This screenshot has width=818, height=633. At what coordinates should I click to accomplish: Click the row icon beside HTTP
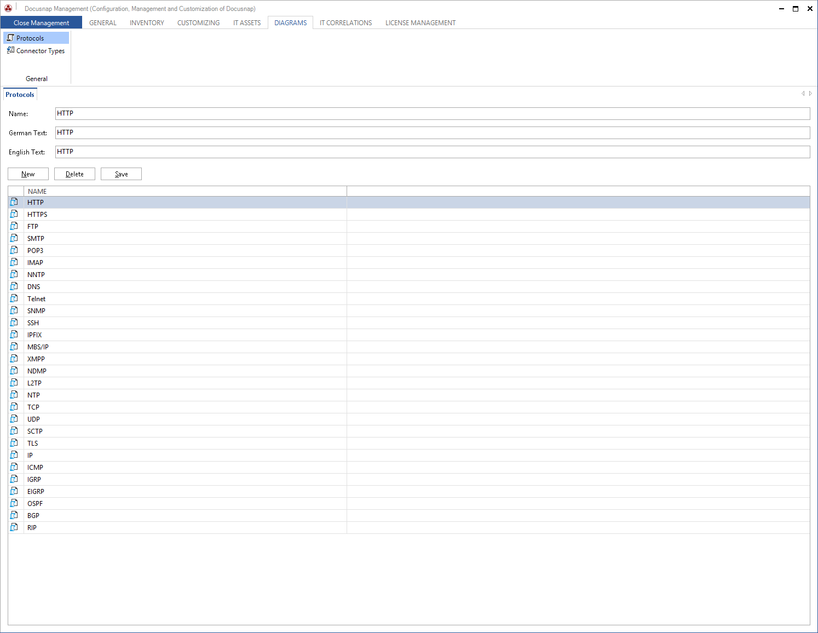(14, 202)
